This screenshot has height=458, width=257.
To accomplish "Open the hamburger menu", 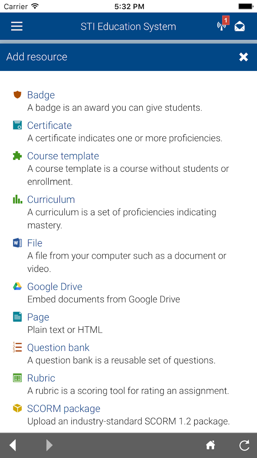I will pyautogui.click(x=16, y=26).
